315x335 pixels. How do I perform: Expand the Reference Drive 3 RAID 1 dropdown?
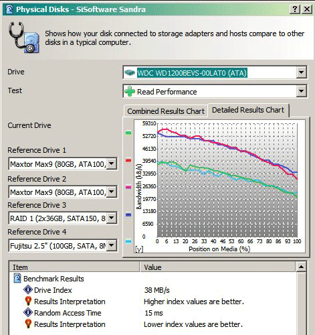coord(112,218)
